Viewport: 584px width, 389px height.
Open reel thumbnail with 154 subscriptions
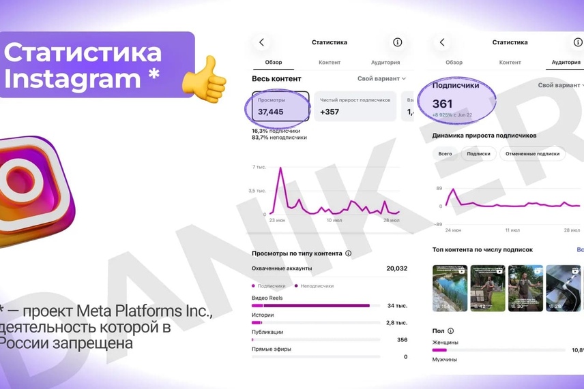450,288
